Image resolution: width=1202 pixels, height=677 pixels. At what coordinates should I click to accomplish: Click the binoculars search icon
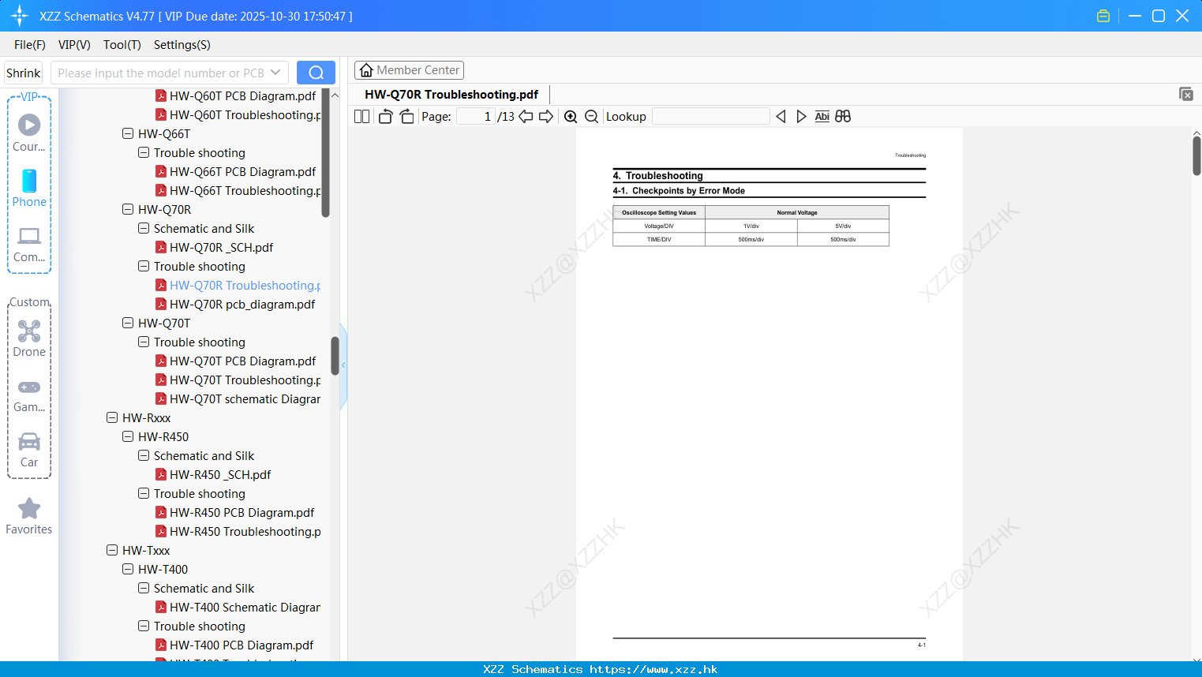click(x=843, y=116)
